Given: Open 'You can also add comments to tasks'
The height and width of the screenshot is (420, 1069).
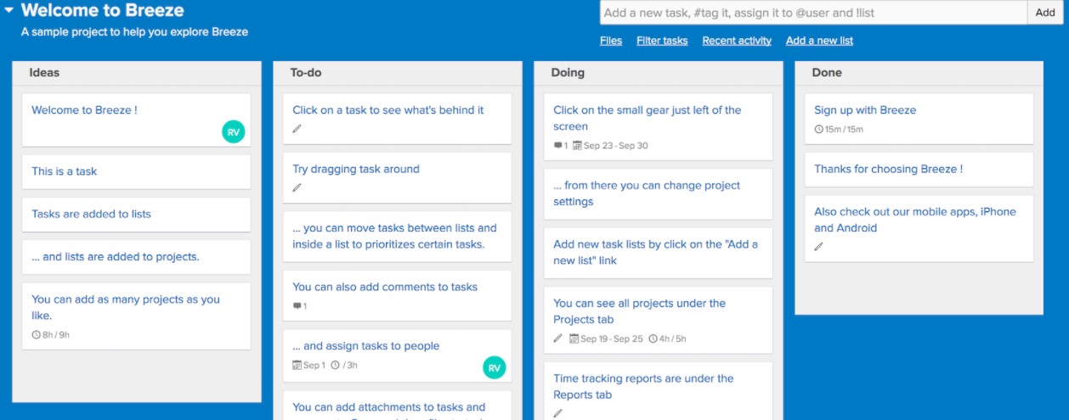Looking at the screenshot, I should pos(397,295).
